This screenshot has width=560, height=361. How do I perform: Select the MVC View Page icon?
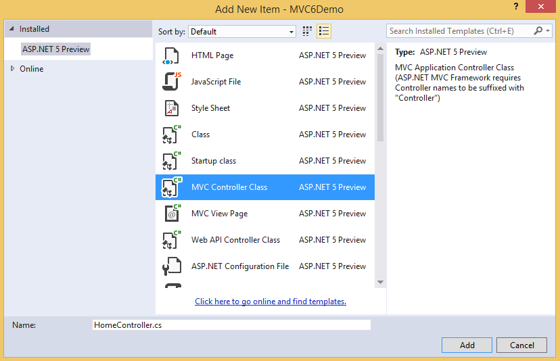point(172,214)
